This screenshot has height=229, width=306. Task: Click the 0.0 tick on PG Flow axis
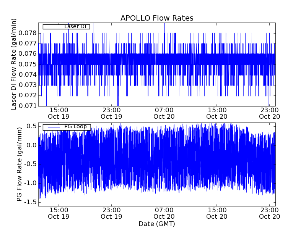pos(31,145)
